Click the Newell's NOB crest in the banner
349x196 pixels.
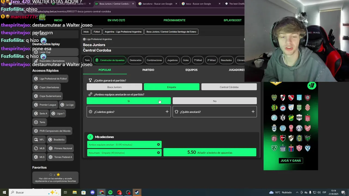(x=283, y=138)
